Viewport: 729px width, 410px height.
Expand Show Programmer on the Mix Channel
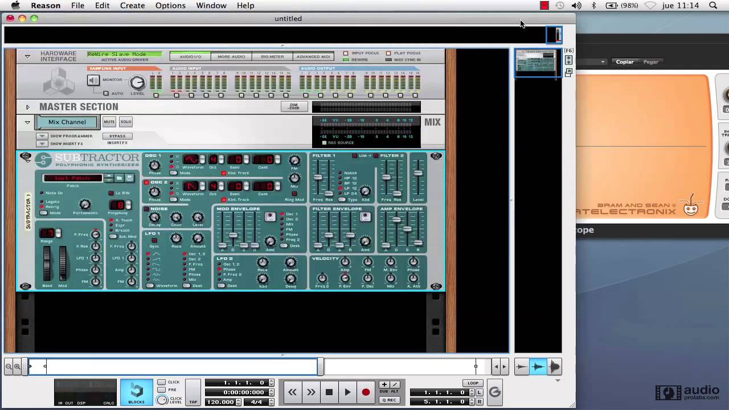click(x=42, y=136)
